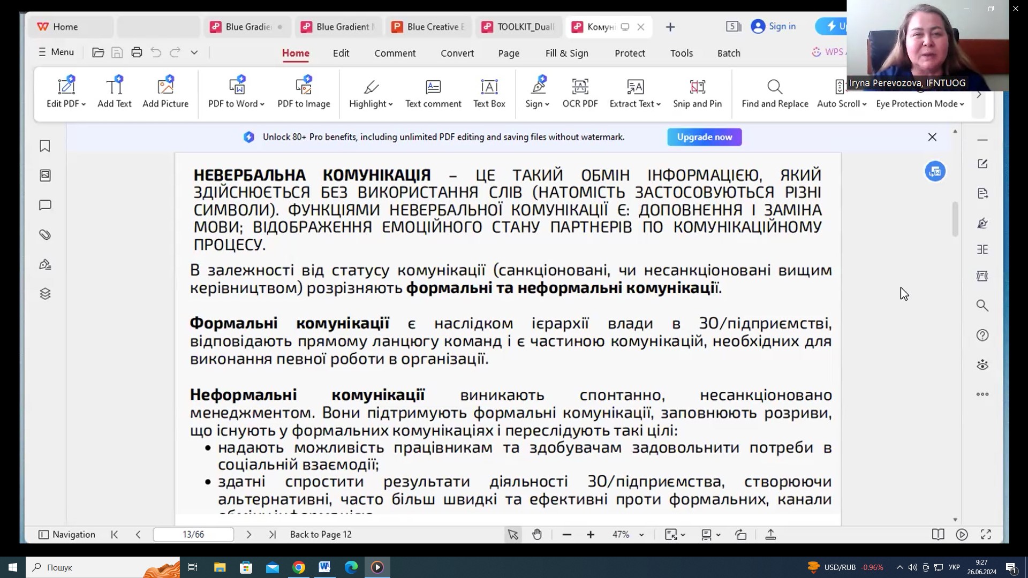Expand the Edit PDF dropdown

click(84, 104)
